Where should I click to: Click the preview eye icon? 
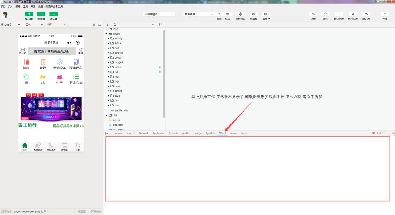pos(227,14)
